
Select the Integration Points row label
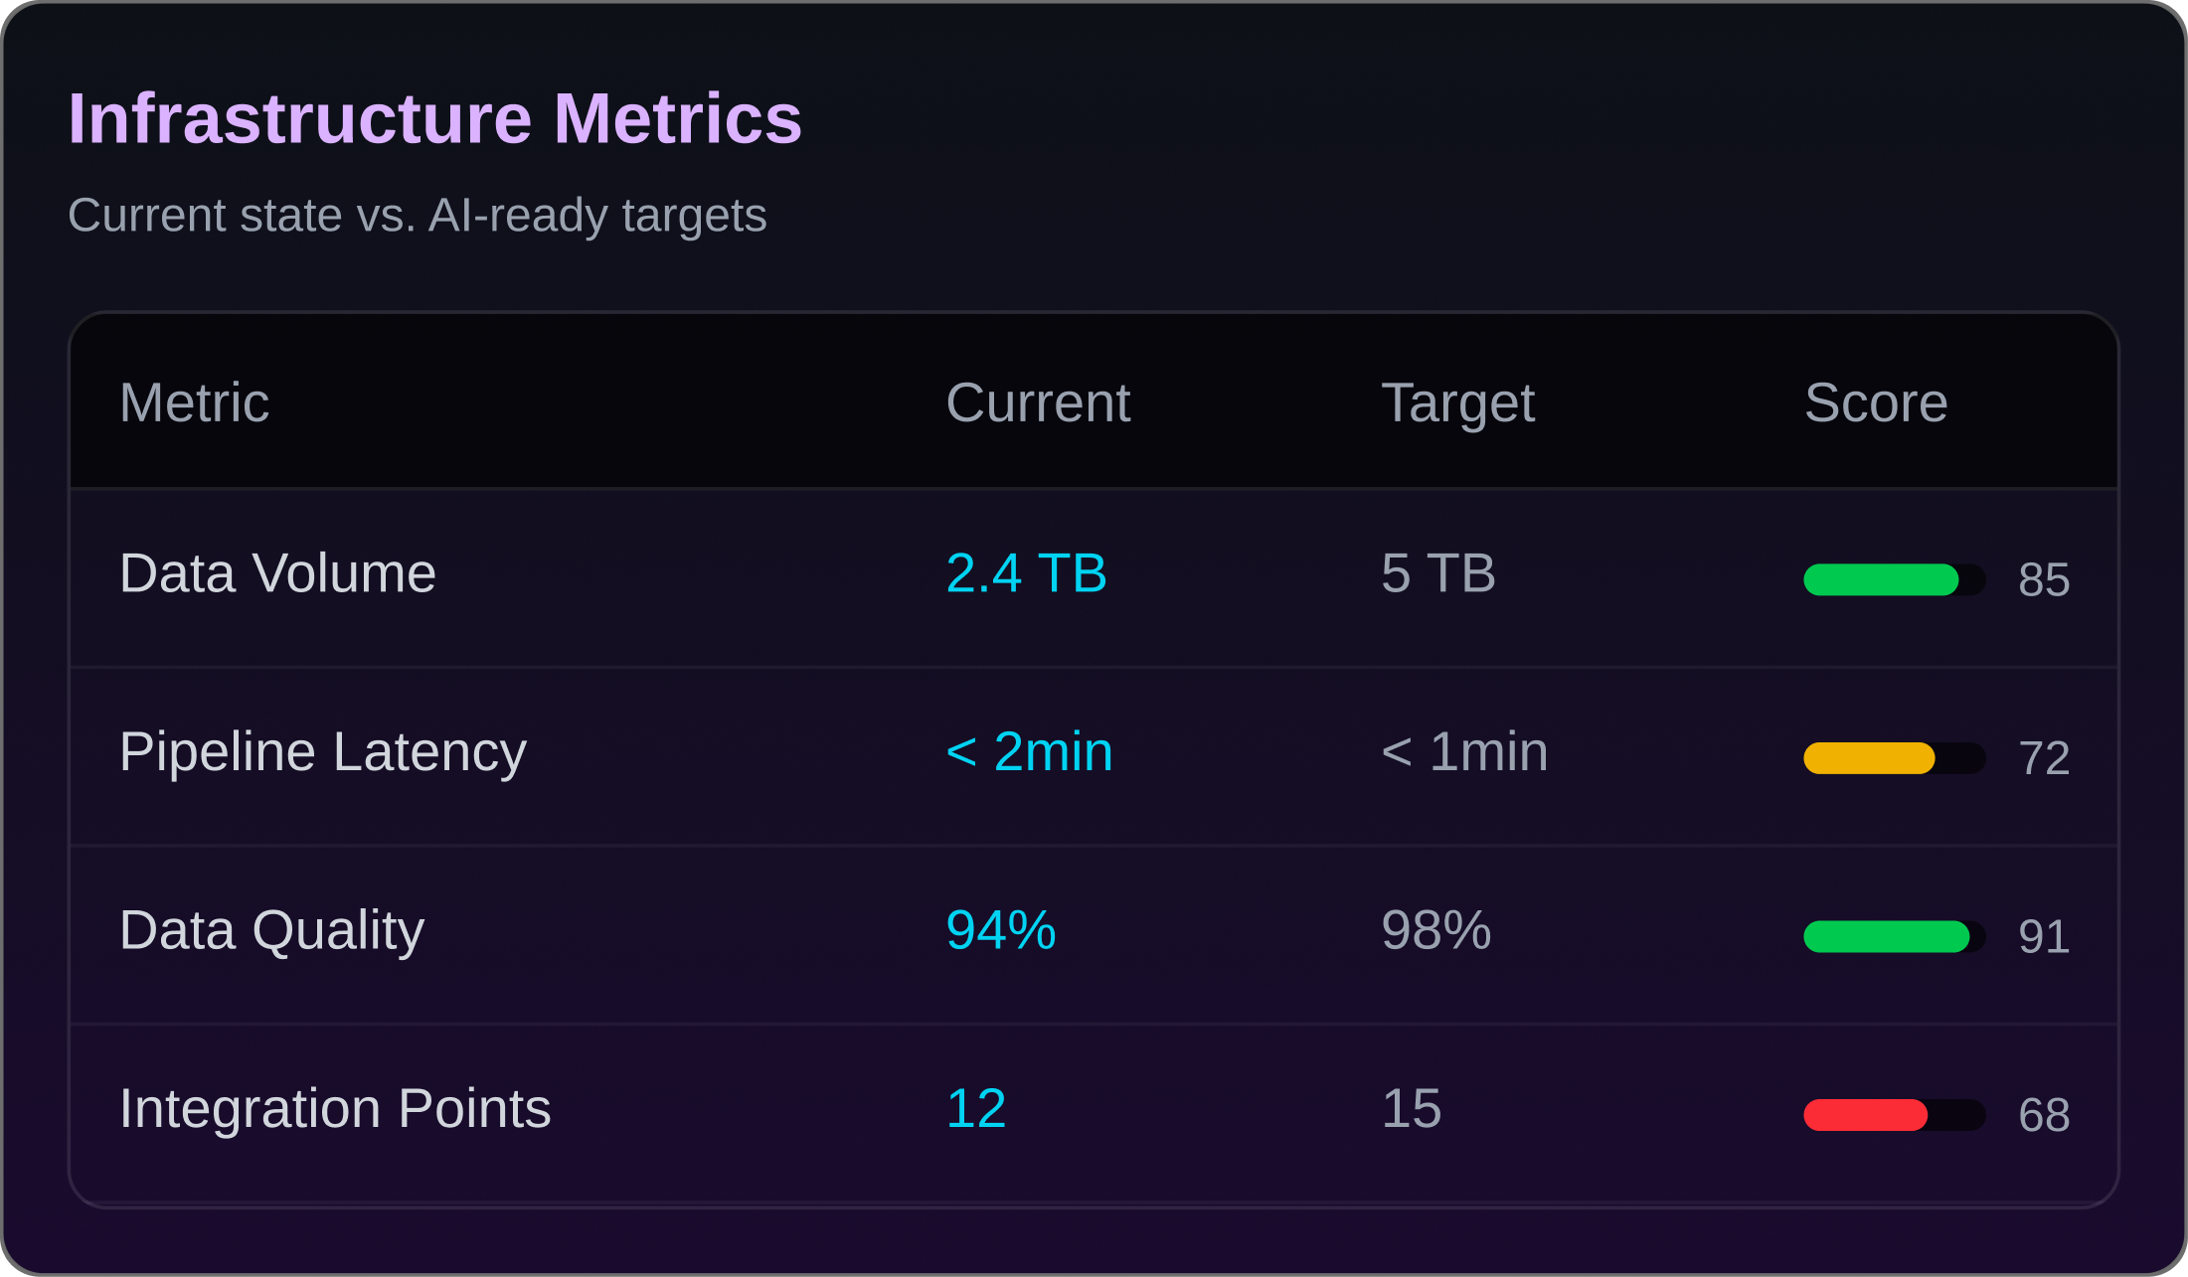click(x=335, y=1110)
